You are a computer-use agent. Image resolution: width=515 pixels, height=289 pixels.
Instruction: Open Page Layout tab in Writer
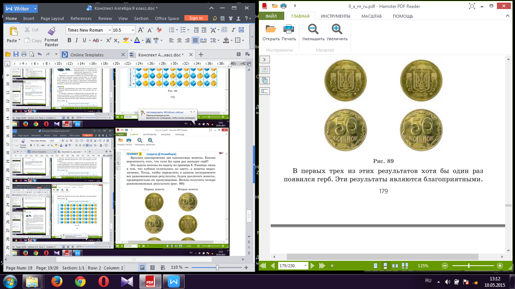(52, 18)
